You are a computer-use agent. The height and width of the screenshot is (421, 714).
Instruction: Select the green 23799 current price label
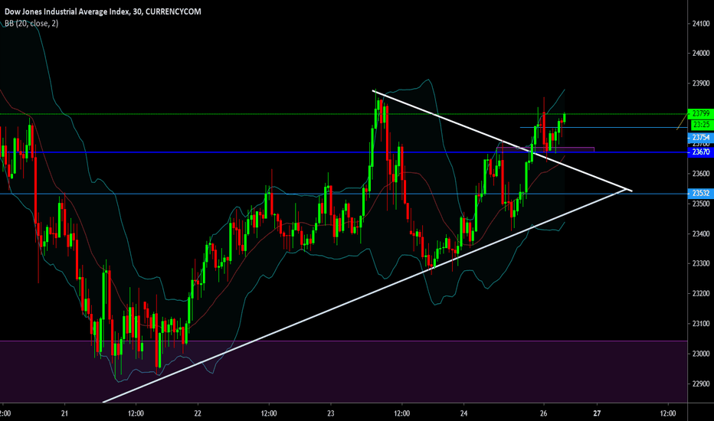pyautogui.click(x=700, y=113)
